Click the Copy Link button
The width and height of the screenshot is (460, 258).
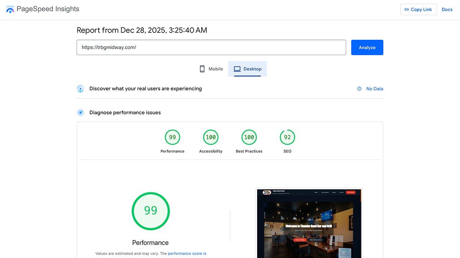419,9
